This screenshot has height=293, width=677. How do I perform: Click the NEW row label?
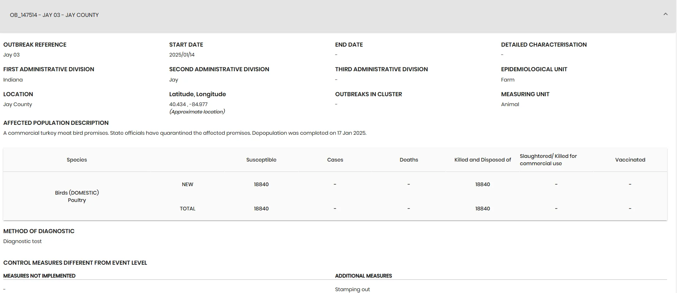(x=187, y=184)
